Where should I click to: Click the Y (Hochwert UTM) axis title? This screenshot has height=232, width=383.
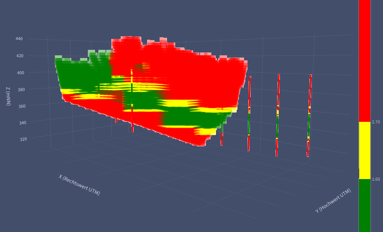(333, 200)
